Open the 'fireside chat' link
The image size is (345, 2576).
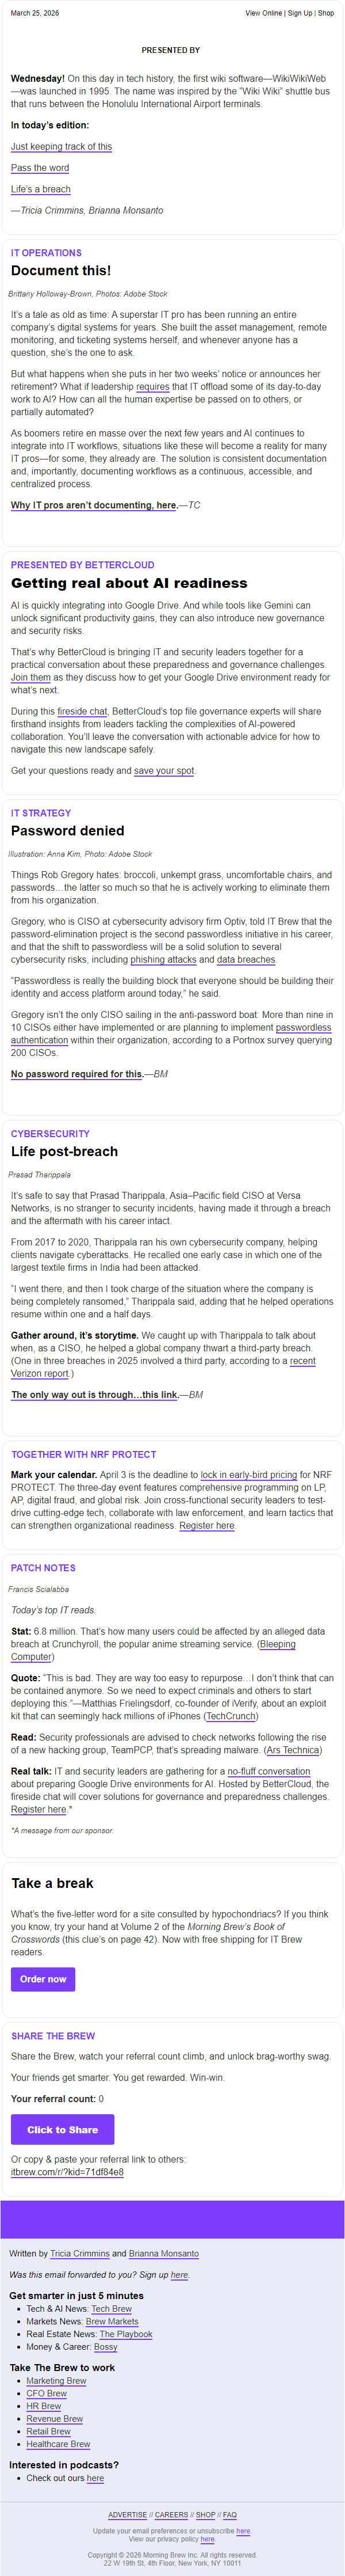tap(82, 712)
